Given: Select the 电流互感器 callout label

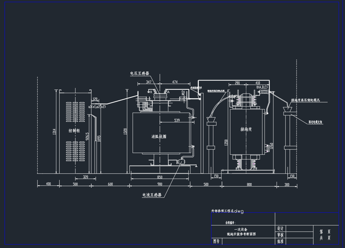Looking at the screenshot, I should (152, 195).
